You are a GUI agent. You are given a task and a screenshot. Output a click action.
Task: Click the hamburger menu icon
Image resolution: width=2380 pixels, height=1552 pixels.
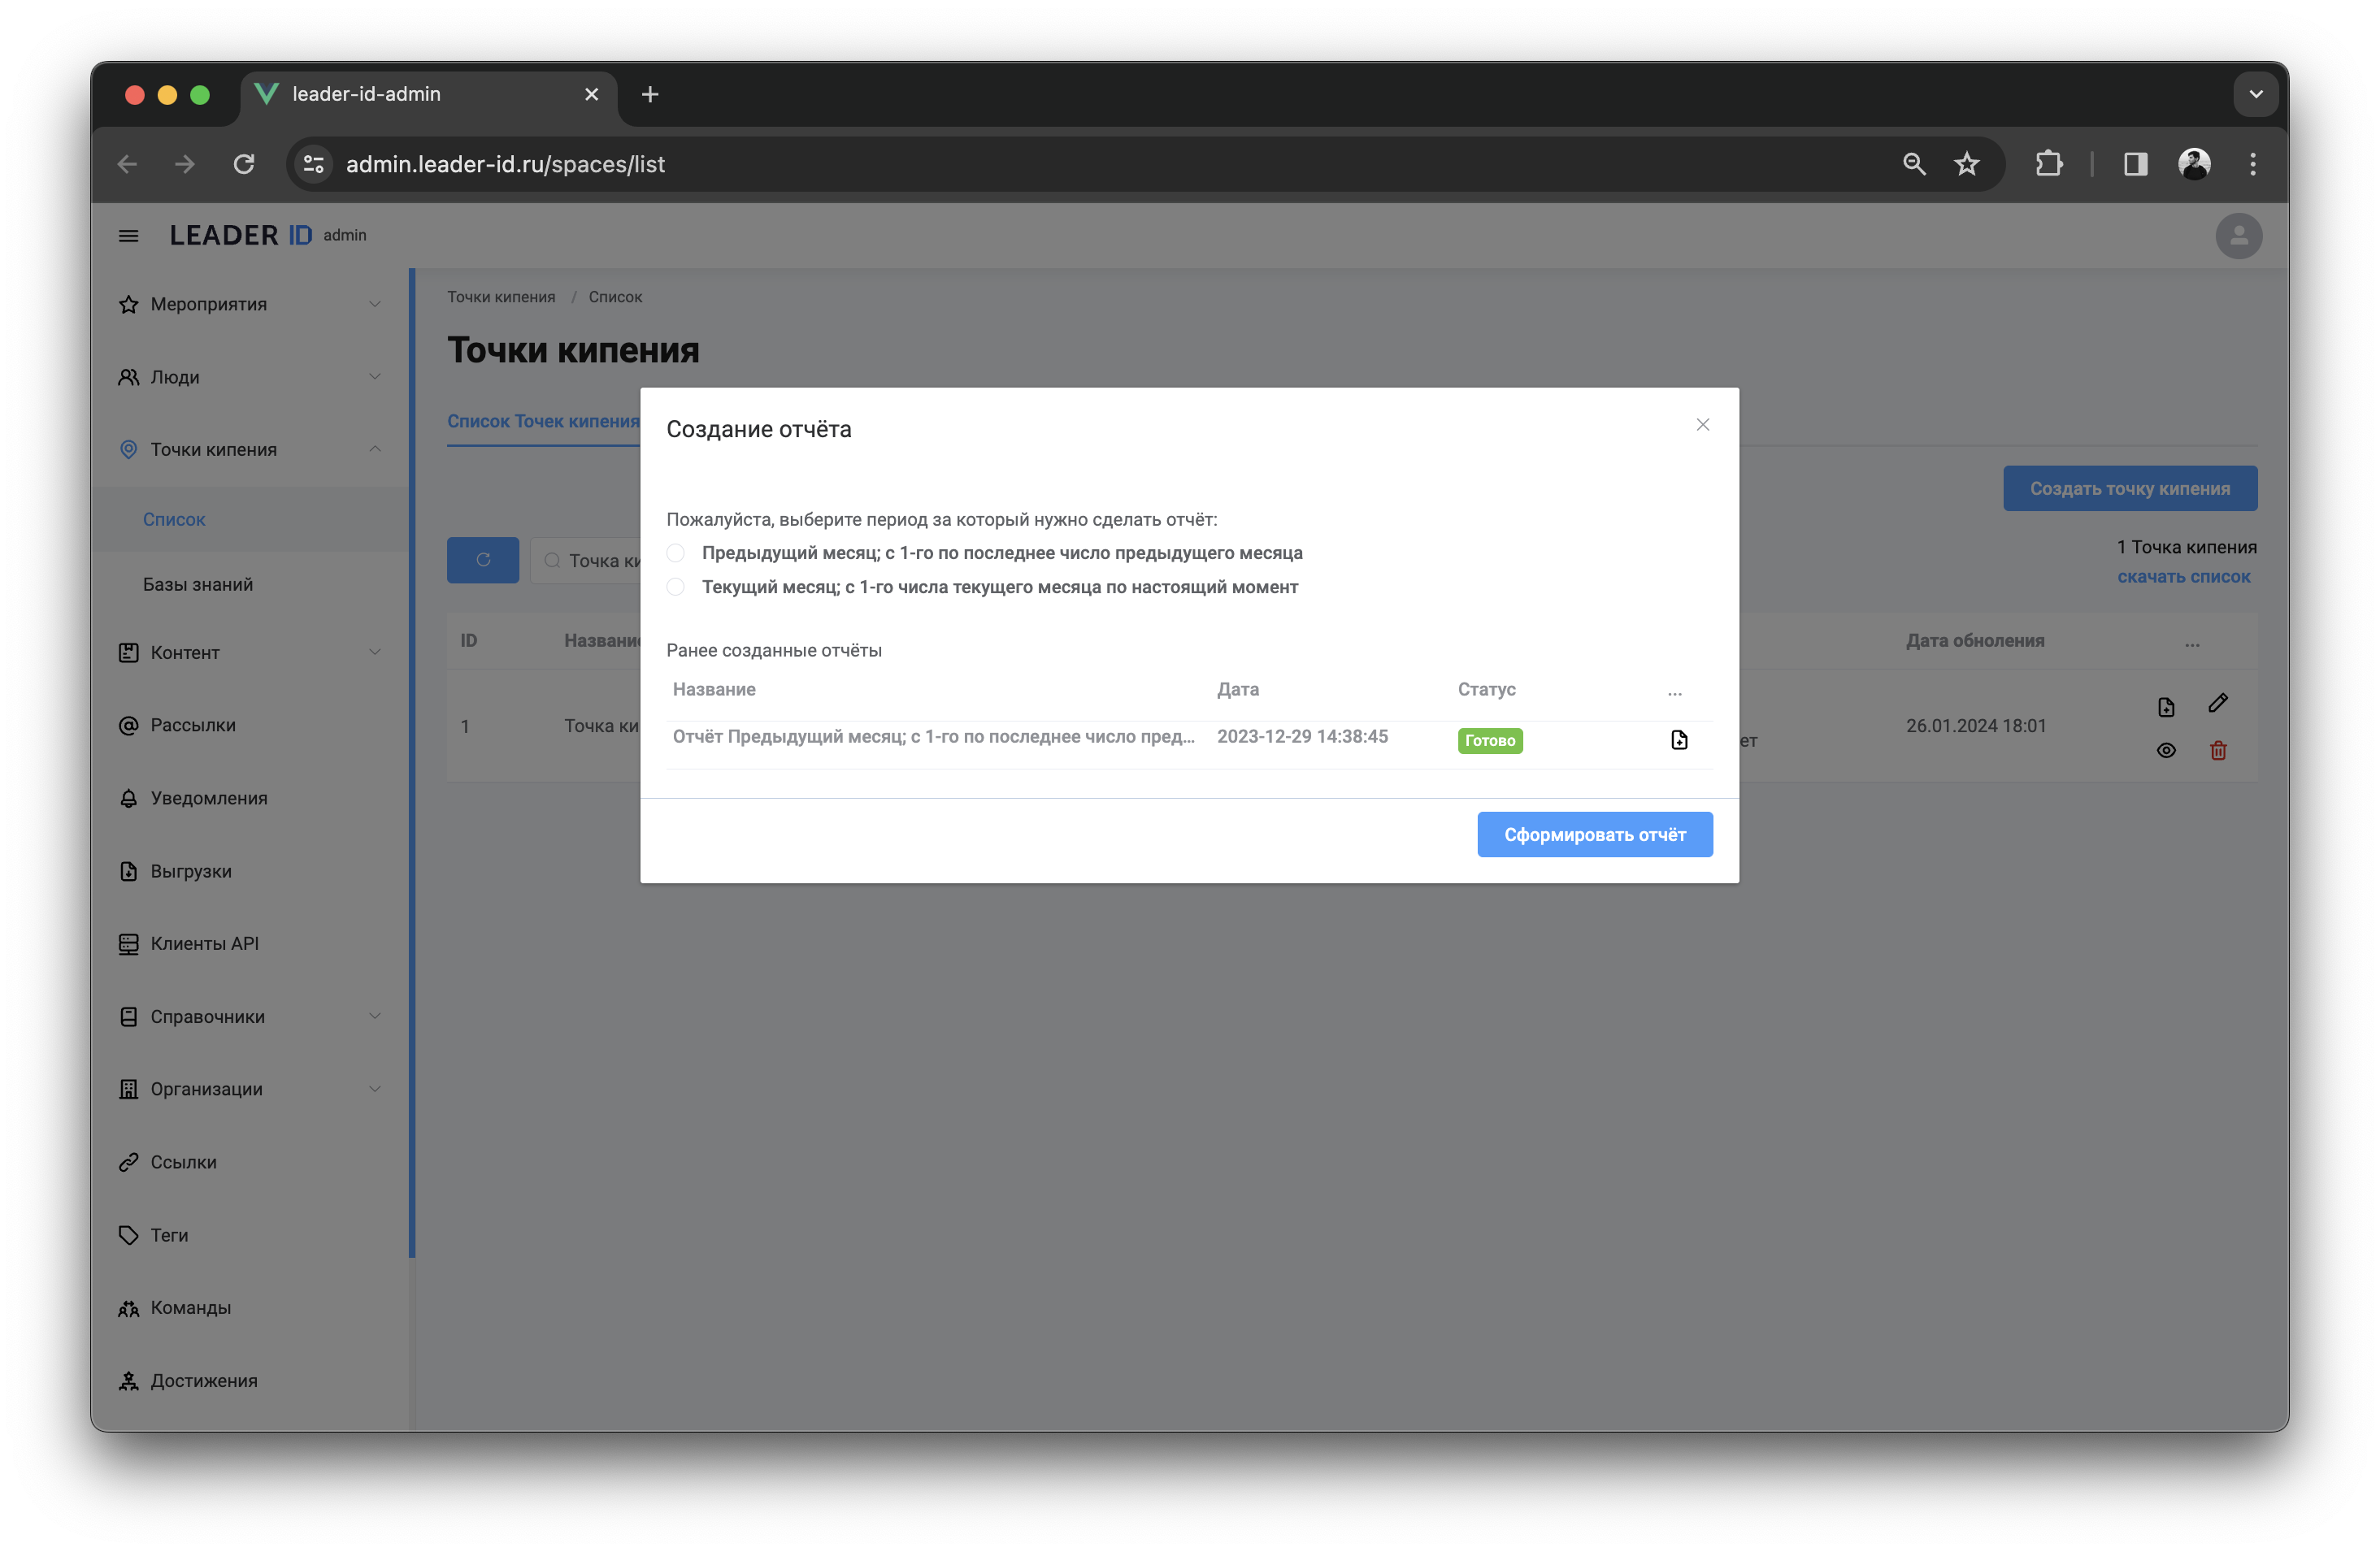[128, 236]
